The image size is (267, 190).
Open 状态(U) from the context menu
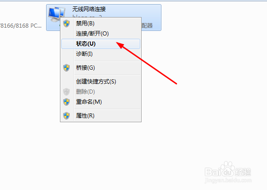pos(101,44)
